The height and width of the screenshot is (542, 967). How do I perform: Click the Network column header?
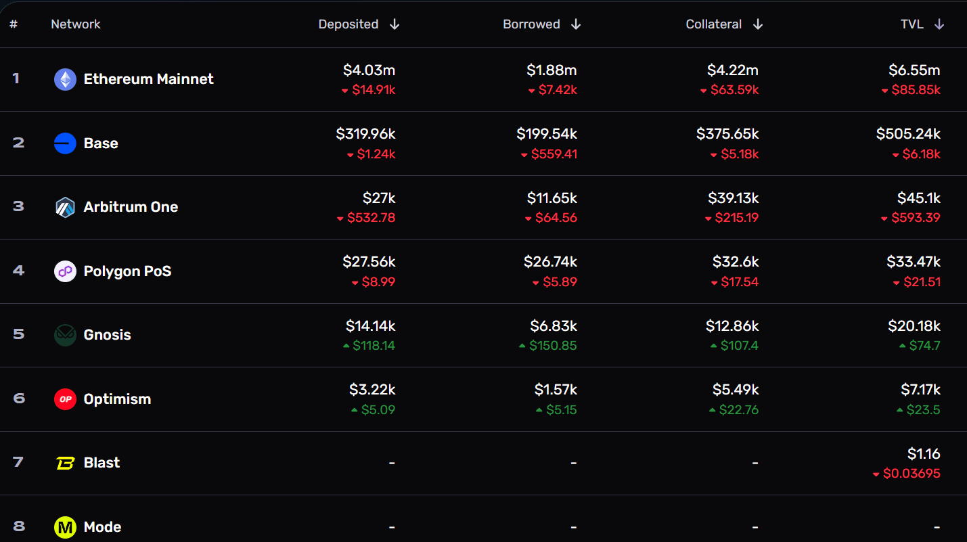tap(76, 24)
